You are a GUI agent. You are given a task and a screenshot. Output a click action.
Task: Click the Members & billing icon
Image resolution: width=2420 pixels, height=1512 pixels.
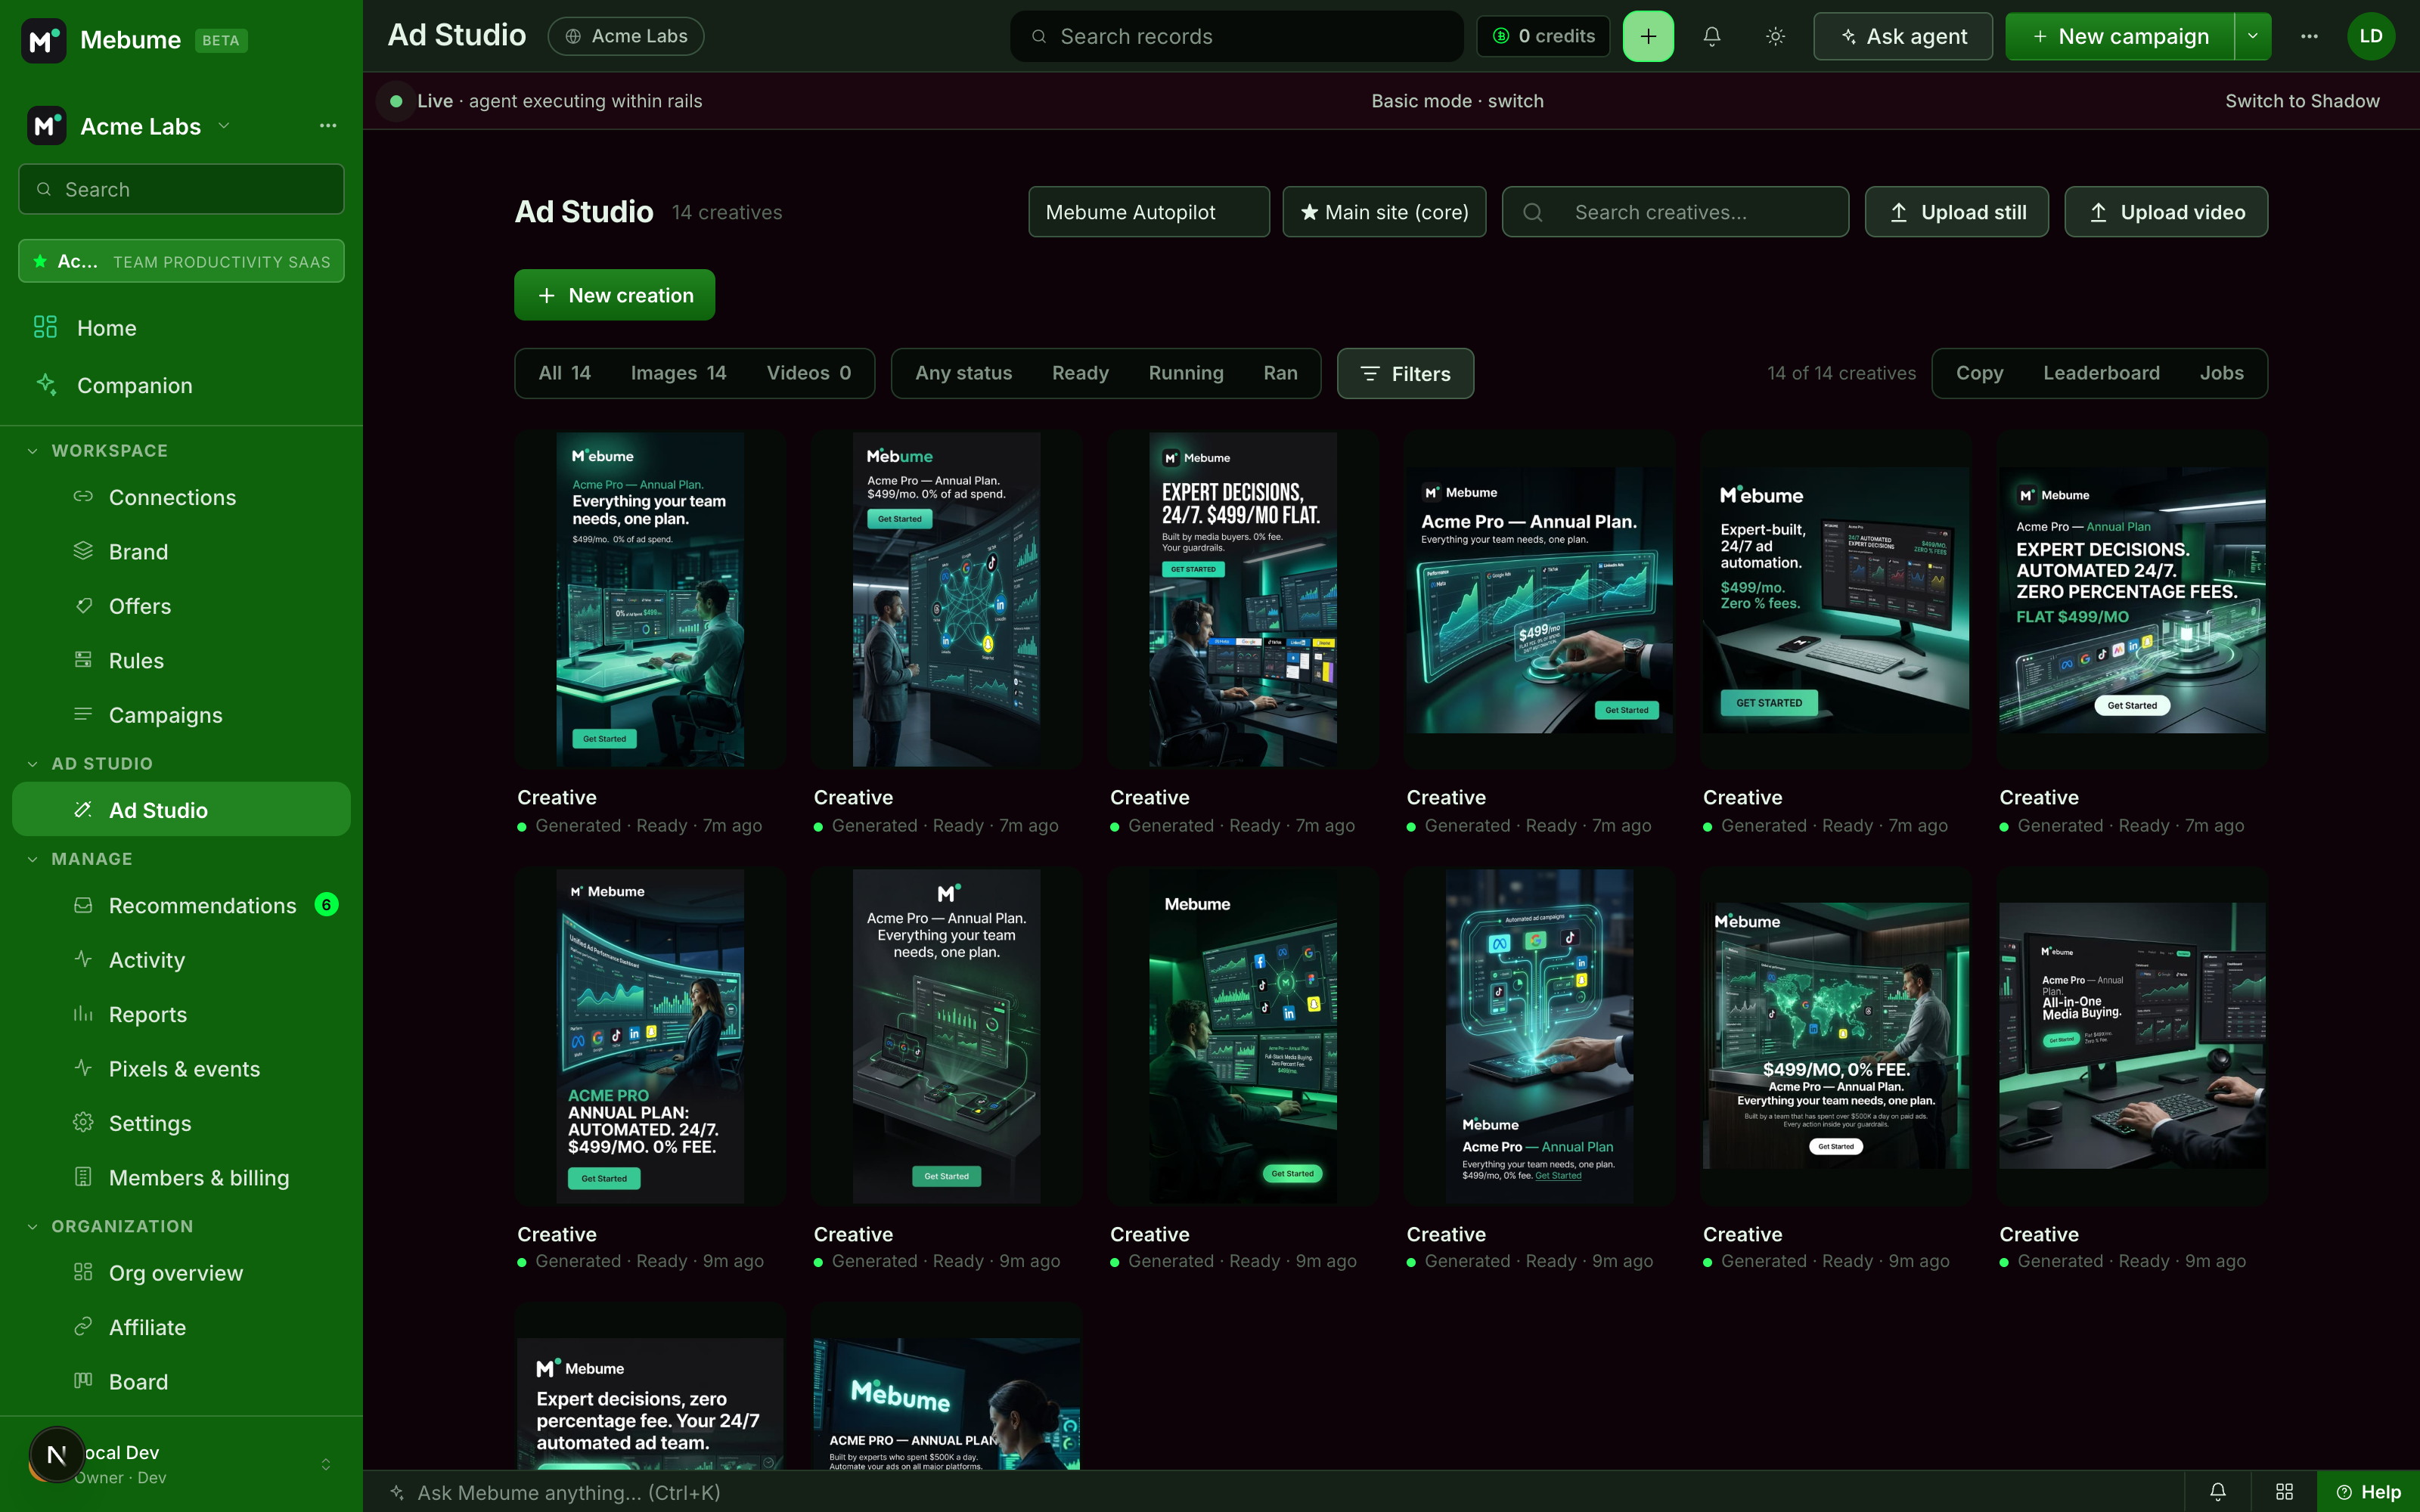click(83, 1177)
